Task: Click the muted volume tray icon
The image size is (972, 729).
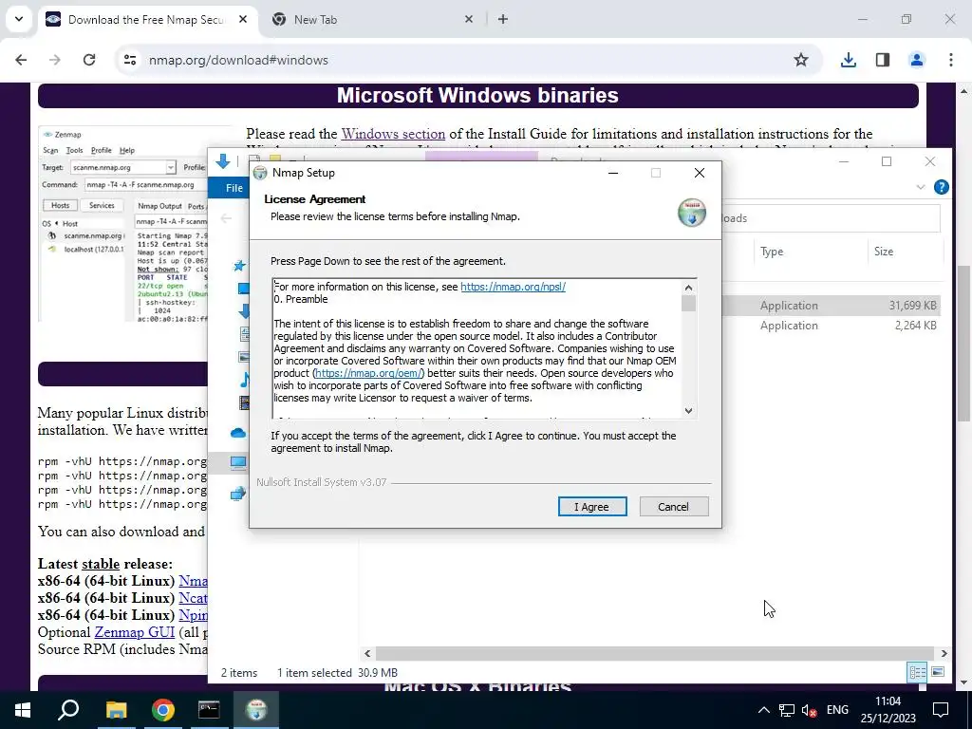Action: pos(809,710)
